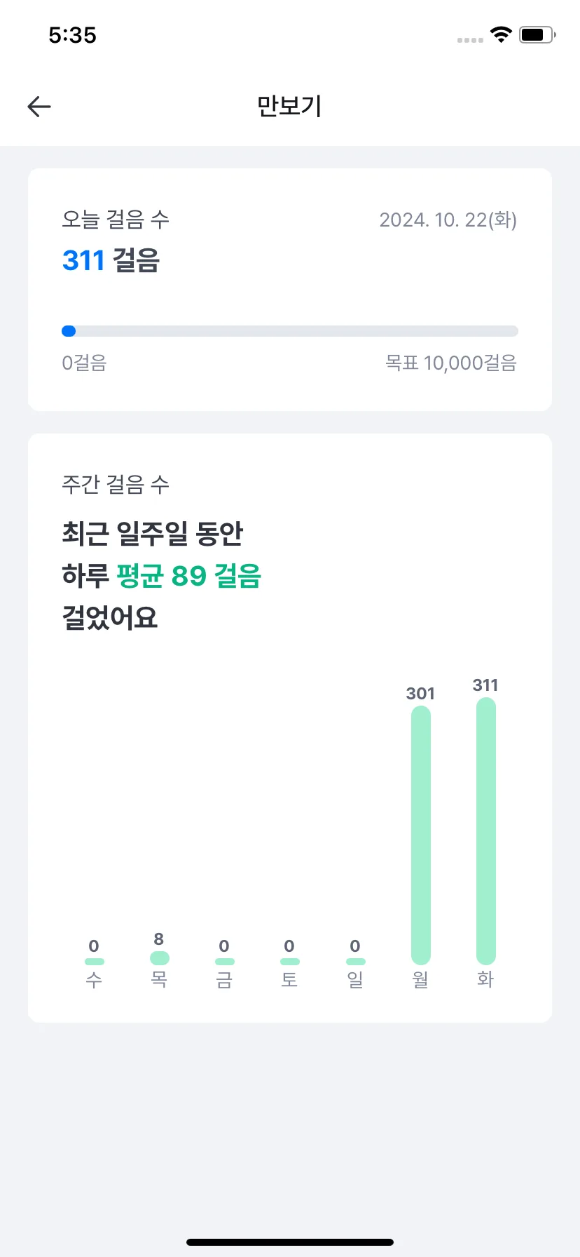This screenshot has height=1257, width=580.
Task: Tap the 일 day label in chart
Action: point(355,979)
